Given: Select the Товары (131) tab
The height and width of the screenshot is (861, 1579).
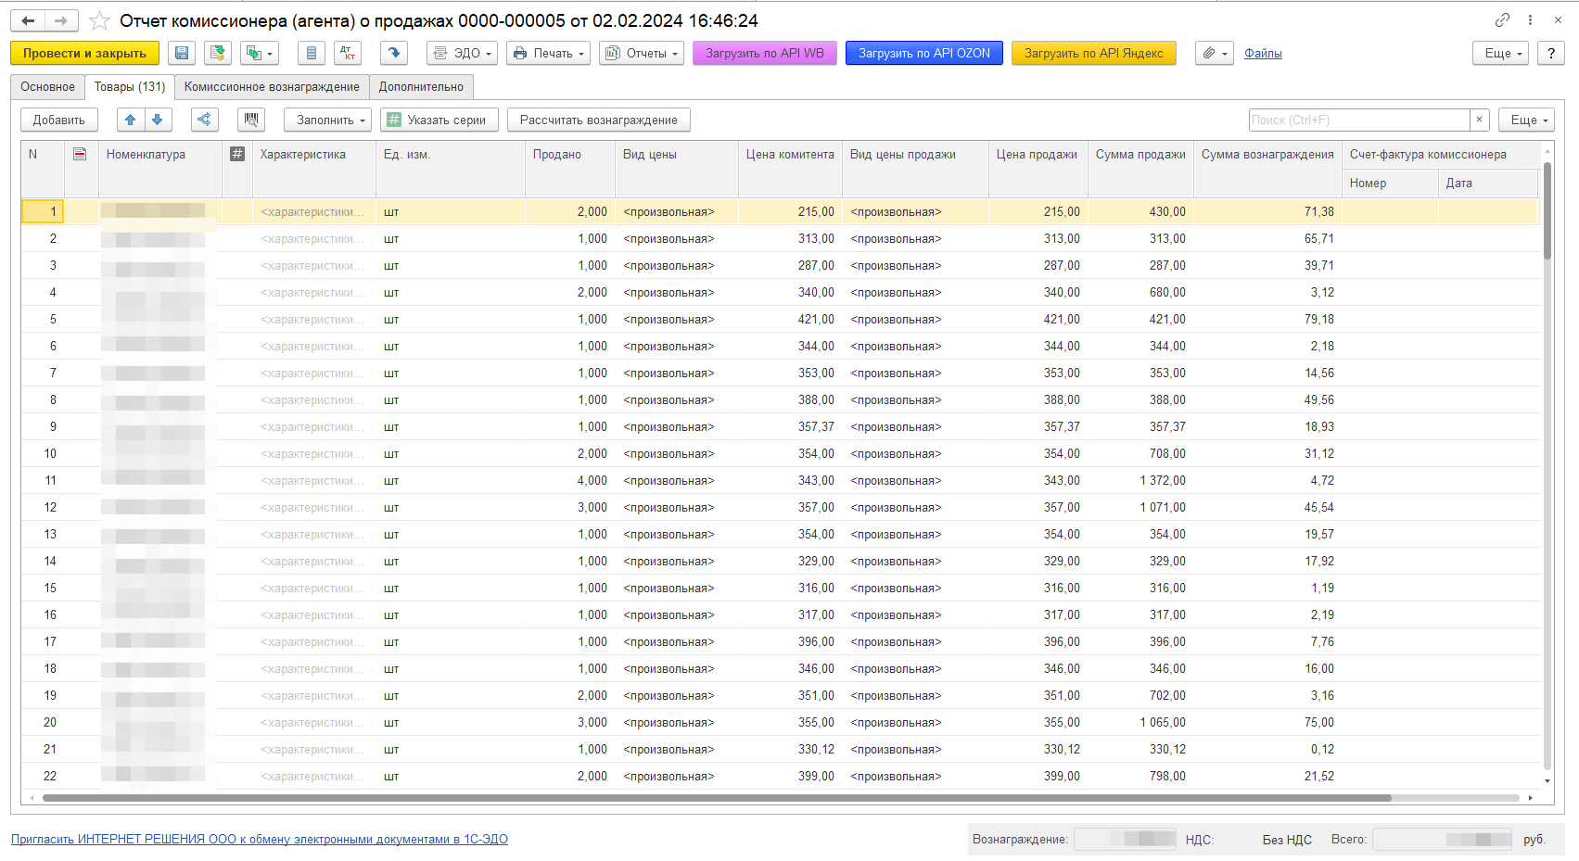Looking at the screenshot, I should [x=130, y=87].
